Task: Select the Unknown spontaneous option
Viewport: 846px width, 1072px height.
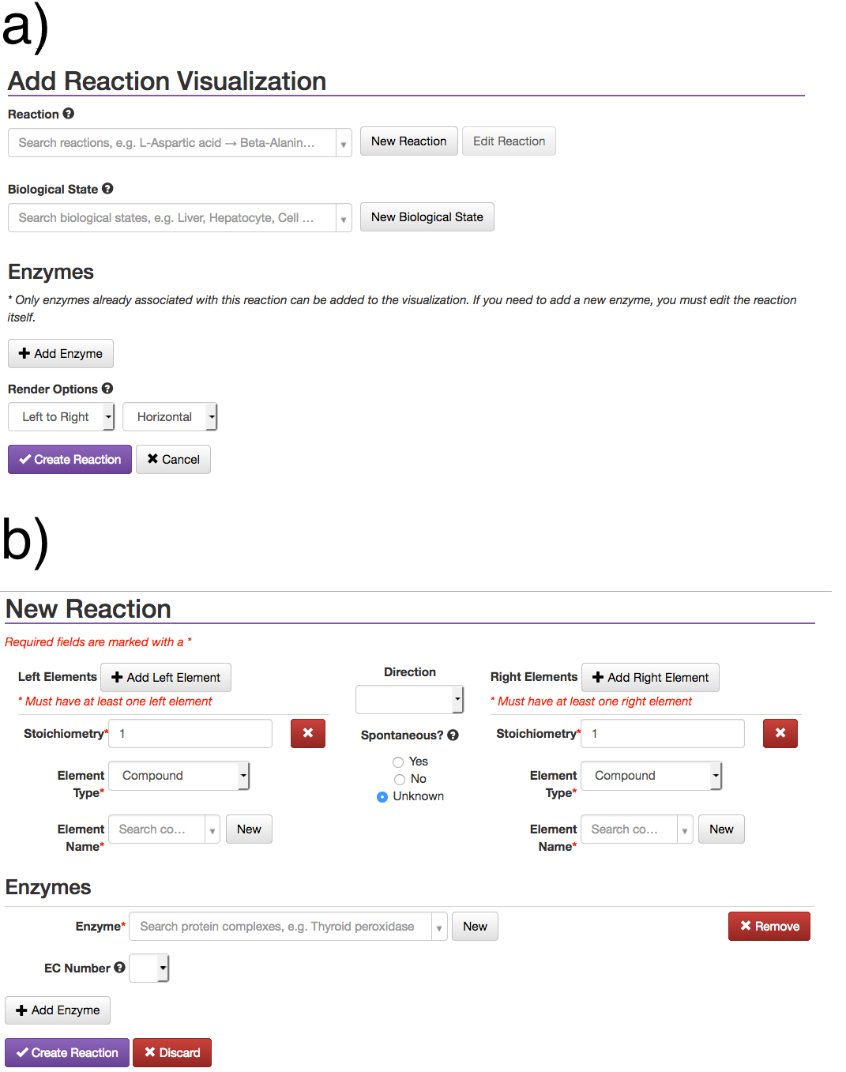Action: pos(382,797)
